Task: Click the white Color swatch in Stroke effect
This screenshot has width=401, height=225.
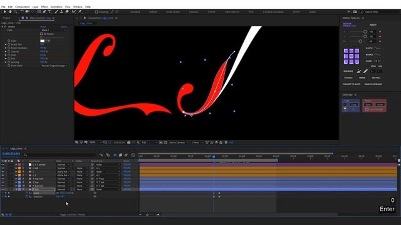Action: [43, 41]
